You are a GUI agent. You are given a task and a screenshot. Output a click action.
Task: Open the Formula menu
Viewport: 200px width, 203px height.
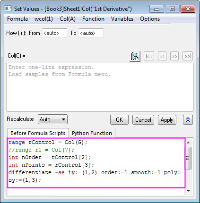pyautogui.click(x=17, y=19)
